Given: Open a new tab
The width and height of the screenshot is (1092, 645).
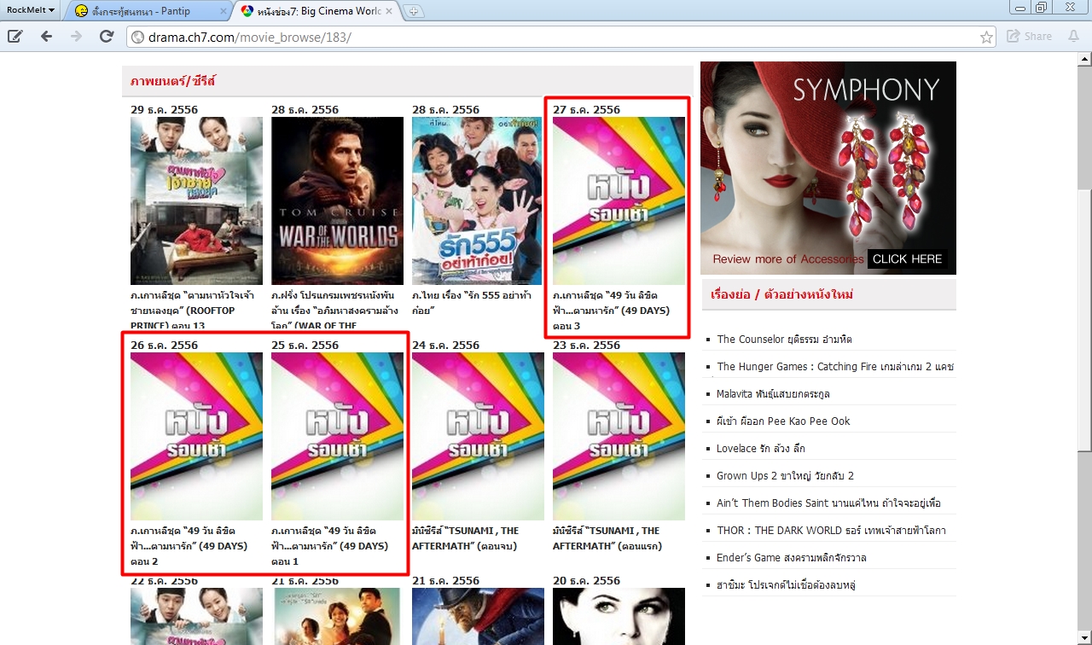Looking at the screenshot, I should (x=414, y=11).
